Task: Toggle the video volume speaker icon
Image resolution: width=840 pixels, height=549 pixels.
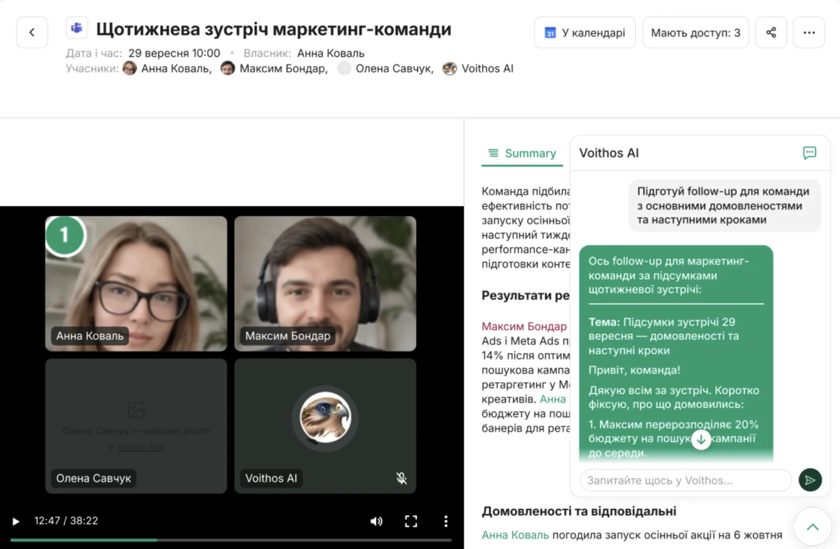Action: tap(377, 521)
